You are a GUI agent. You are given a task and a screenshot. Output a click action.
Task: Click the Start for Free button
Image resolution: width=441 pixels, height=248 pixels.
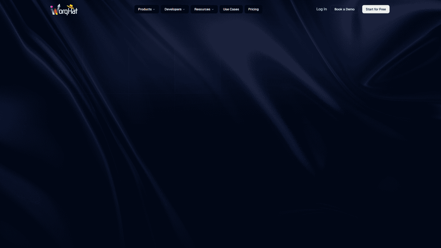point(375,9)
